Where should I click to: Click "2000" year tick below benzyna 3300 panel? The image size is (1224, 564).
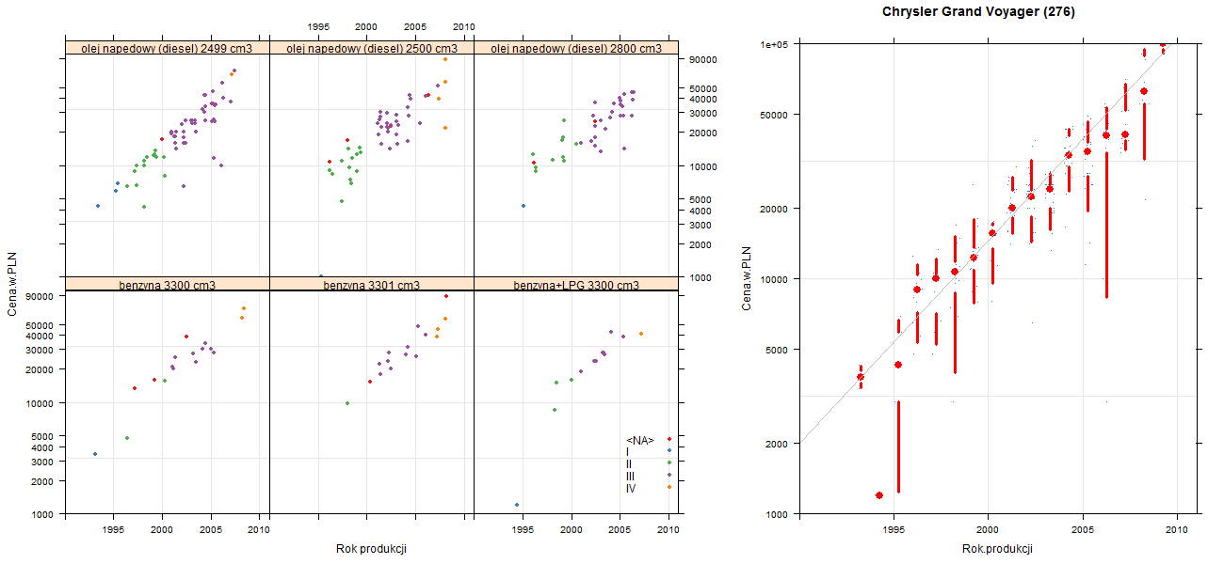[162, 530]
